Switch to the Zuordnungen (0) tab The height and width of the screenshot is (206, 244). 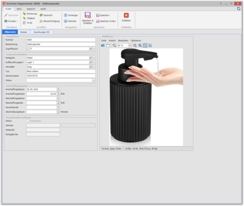(x=42, y=32)
